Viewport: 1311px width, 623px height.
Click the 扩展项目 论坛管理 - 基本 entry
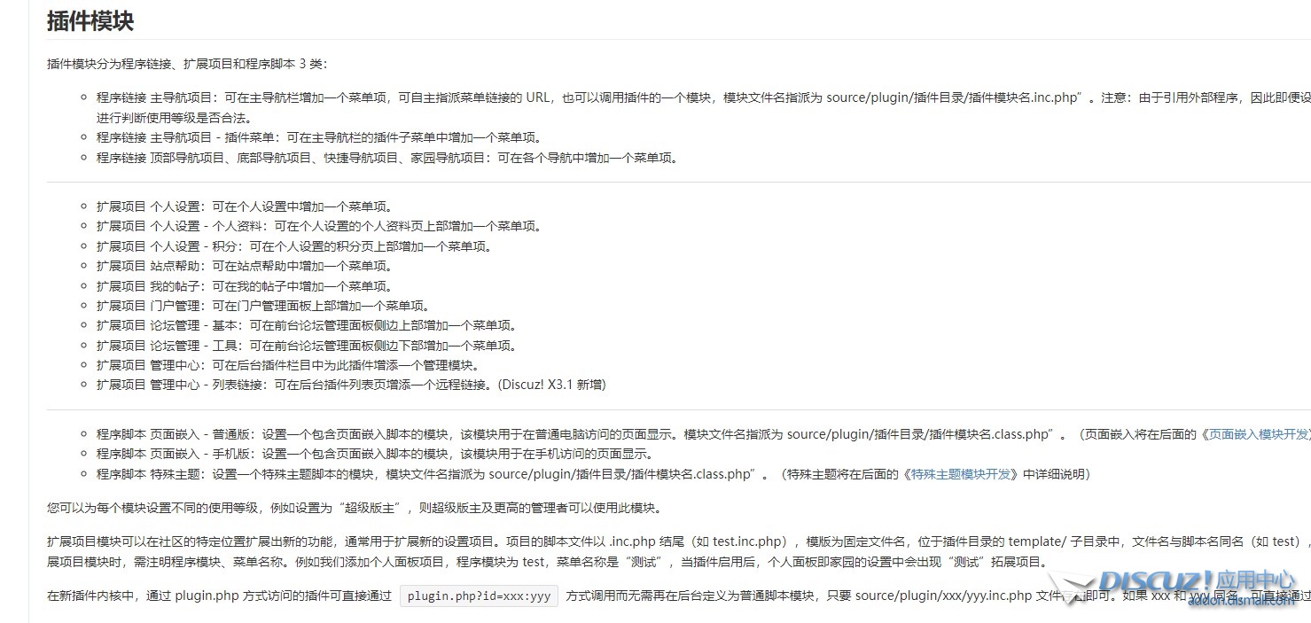[307, 325]
